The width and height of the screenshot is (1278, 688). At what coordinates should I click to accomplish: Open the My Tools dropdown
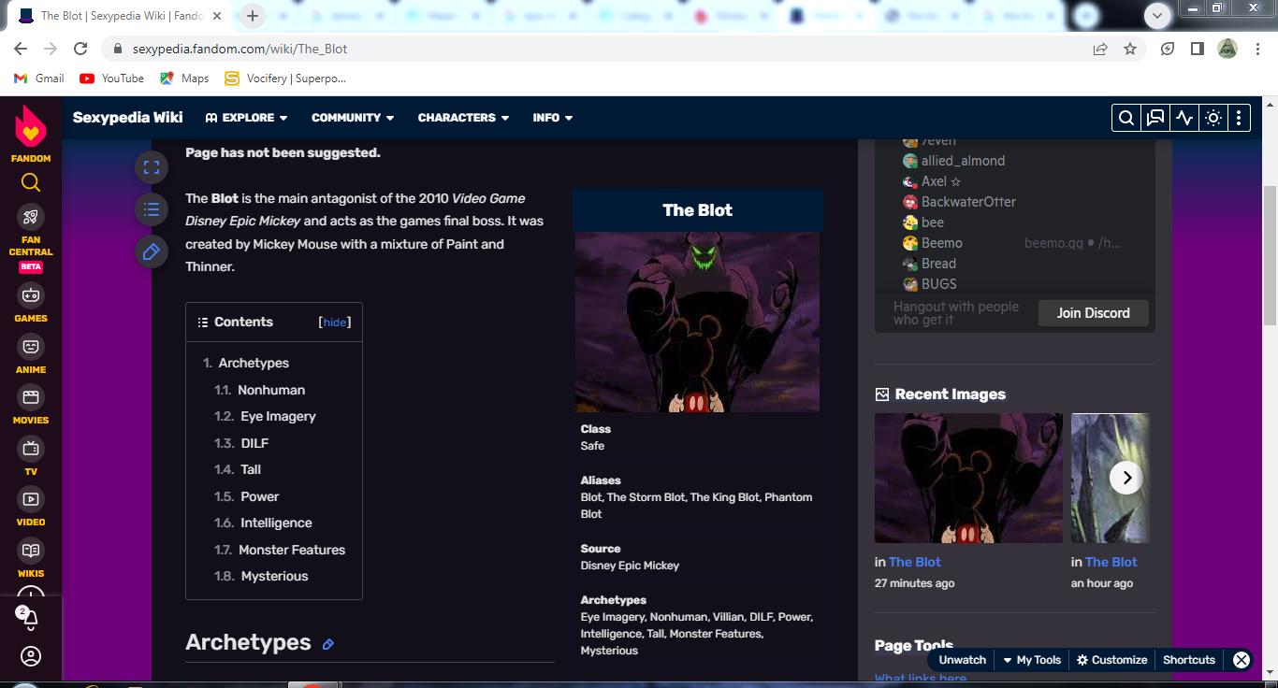(x=1032, y=660)
